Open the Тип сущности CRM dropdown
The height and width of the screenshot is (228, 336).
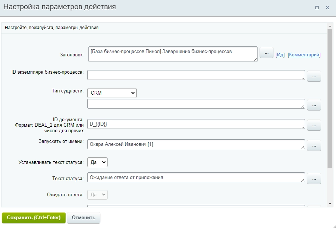(112, 93)
